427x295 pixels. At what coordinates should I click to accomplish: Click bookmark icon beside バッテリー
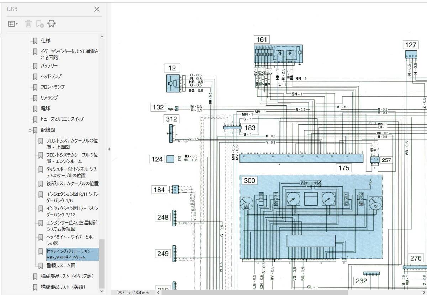[x=35, y=66]
